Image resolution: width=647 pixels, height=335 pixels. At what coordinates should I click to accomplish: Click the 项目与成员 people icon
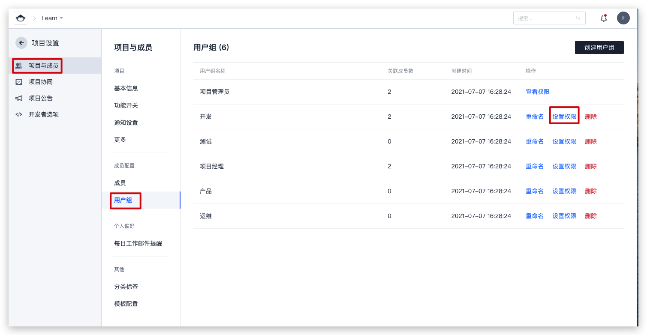[19, 66]
